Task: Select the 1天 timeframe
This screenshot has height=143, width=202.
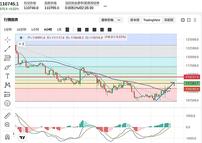Action: click(59, 29)
